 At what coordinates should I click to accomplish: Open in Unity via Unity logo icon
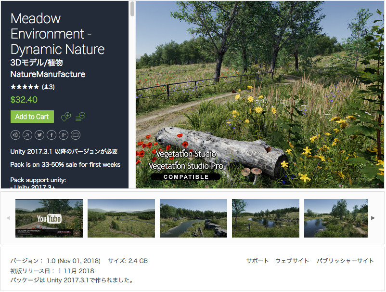coord(15,135)
